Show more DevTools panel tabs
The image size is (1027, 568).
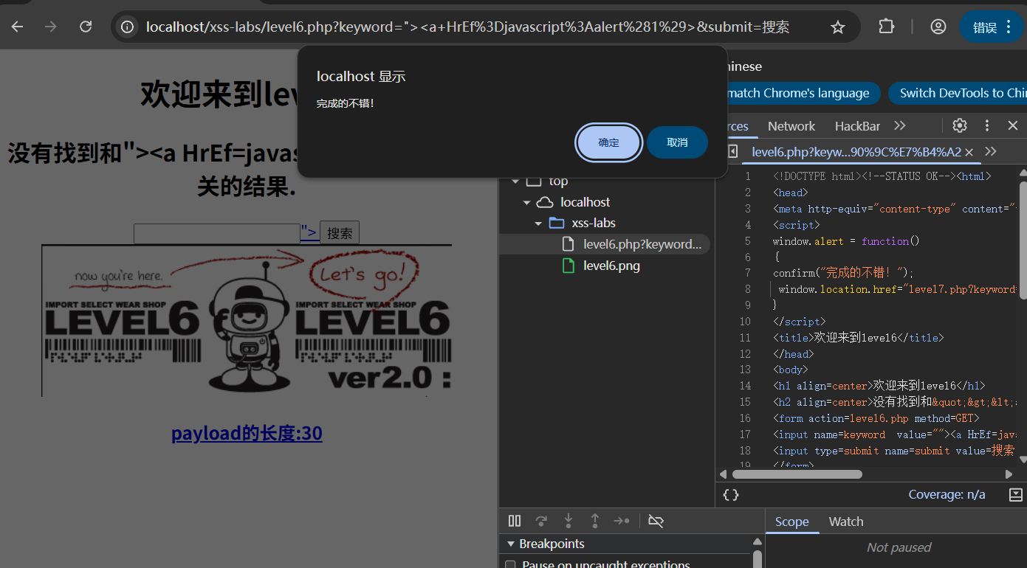tap(899, 125)
